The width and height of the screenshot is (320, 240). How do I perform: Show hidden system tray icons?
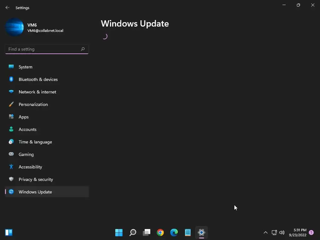(266, 232)
